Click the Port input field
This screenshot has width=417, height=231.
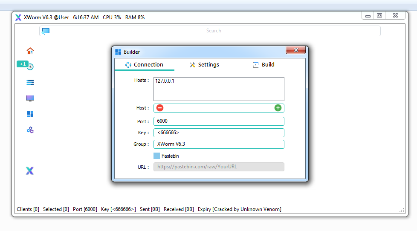click(219, 121)
